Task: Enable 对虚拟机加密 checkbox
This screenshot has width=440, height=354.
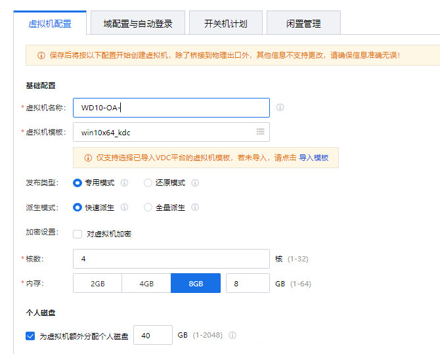Action: (x=77, y=234)
